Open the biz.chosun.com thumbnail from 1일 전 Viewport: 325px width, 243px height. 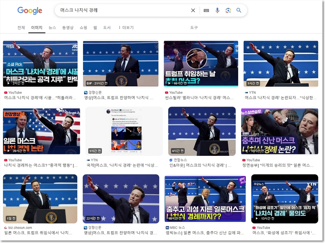[x=40, y=199]
